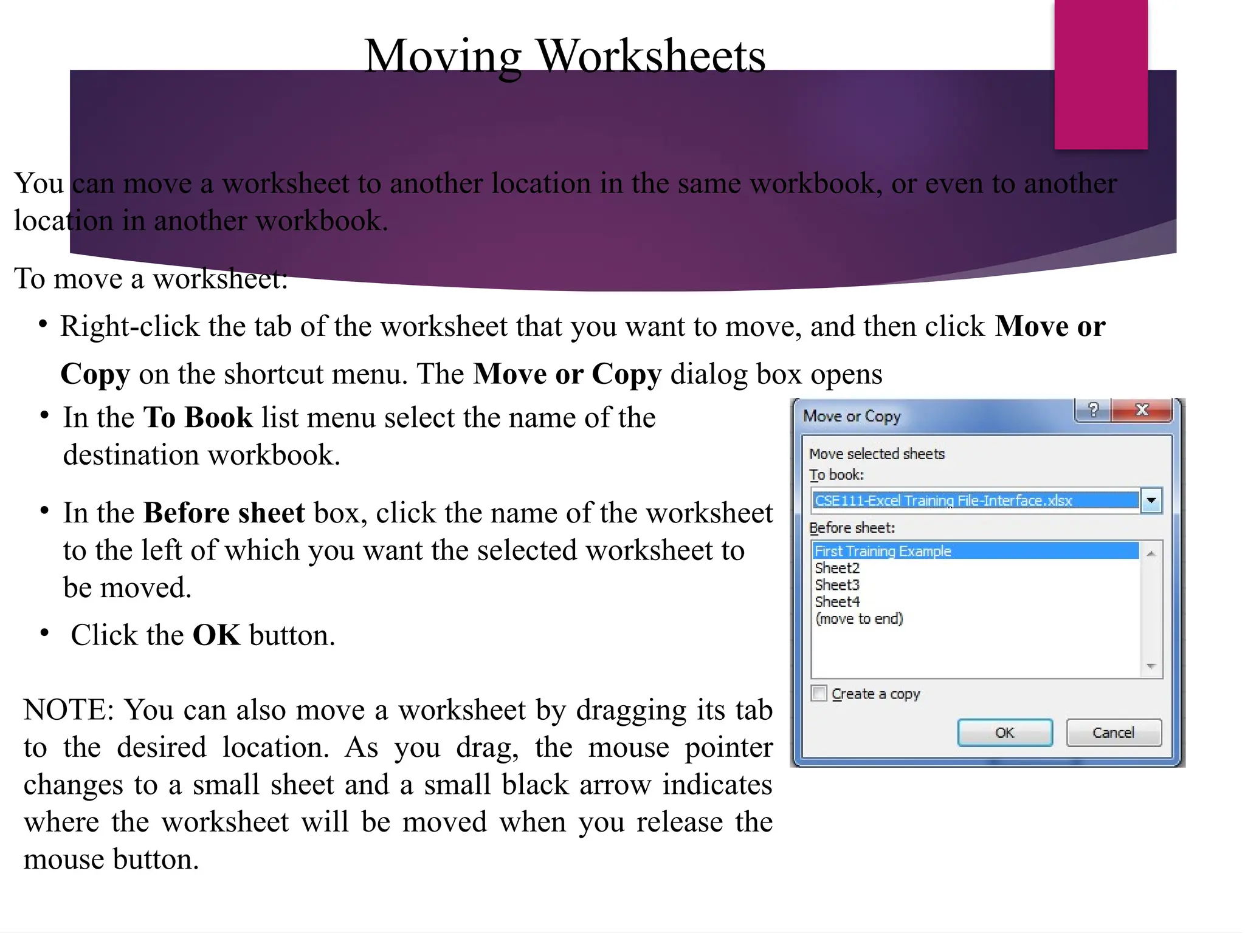Click the list scrollbar down arrow

1150,666
